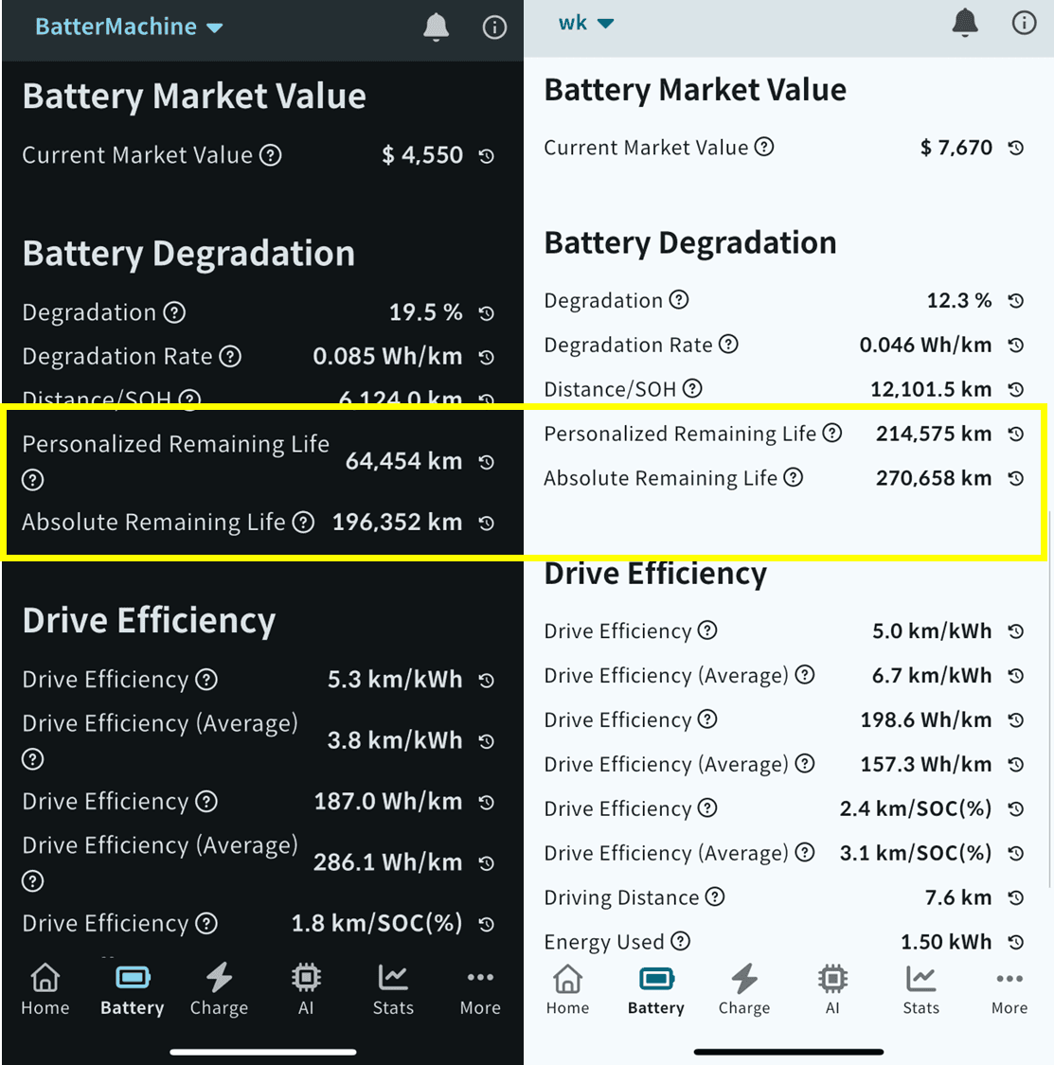Image resolution: width=1054 pixels, height=1065 pixels.
Task: Tap the 12,101.5 km Distance/SOH value
Action: coord(930,389)
